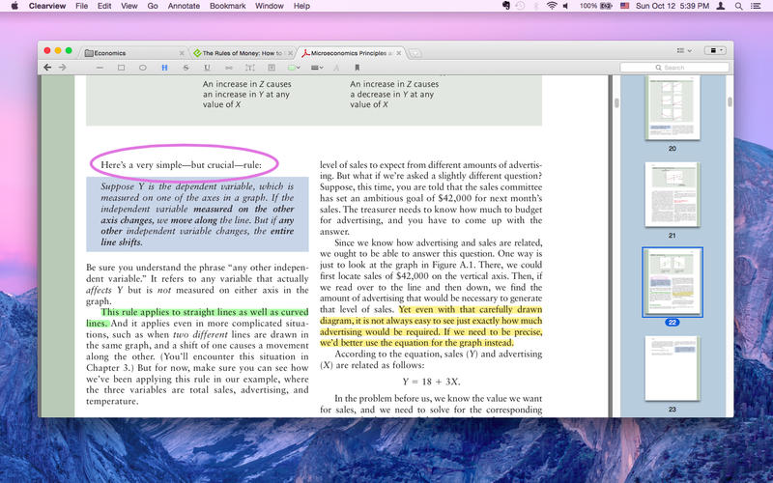This screenshot has height=483, width=773.
Task: Close the Economics tab
Action: pyautogui.click(x=182, y=53)
